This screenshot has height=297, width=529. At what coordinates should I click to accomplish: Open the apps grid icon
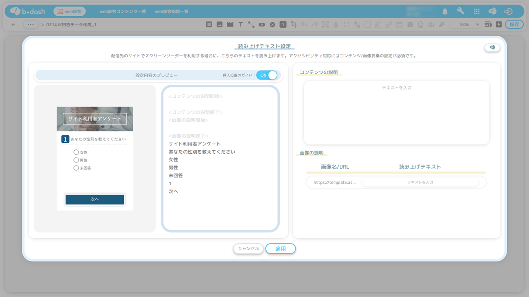477,11
